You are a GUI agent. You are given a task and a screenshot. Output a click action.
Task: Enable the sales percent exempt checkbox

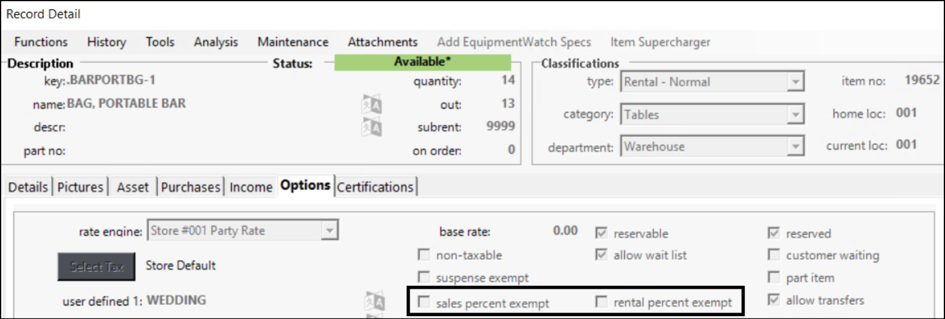[x=423, y=302]
